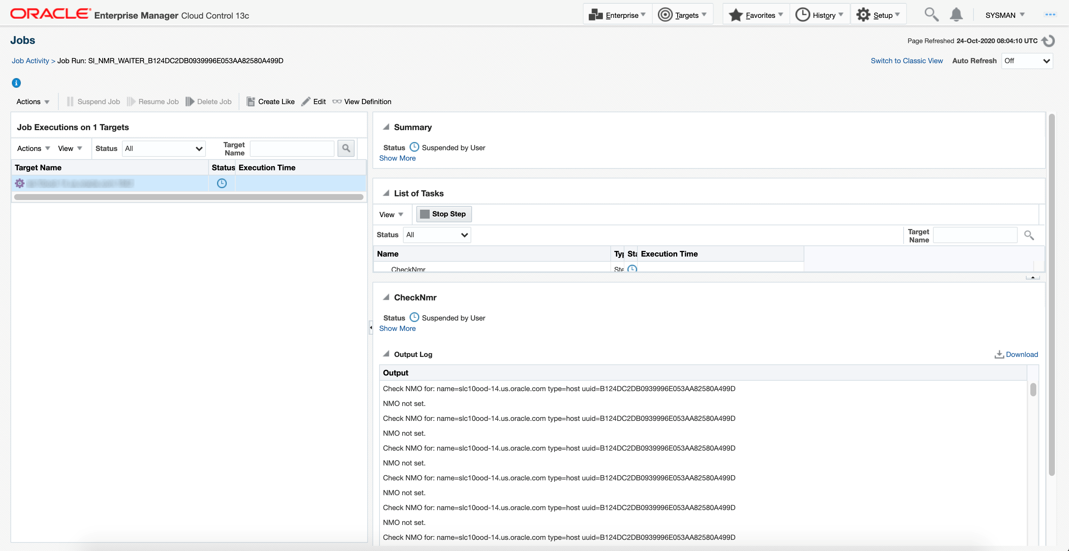Open the History menu
1069x551 pixels.
coord(819,15)
